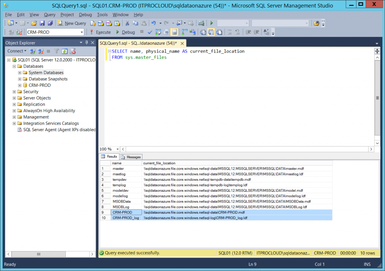Click the Comment Out Selected Lines icon

(x=230, y=32)
